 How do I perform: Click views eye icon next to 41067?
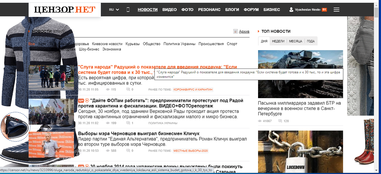point(260,121)
